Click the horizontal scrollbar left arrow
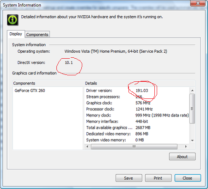208x189 pixels. (87, 146)
